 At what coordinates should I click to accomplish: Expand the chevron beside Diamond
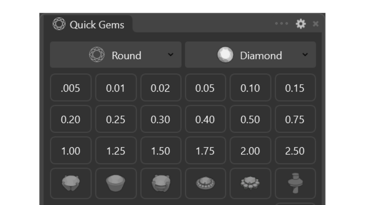point(305,55)
